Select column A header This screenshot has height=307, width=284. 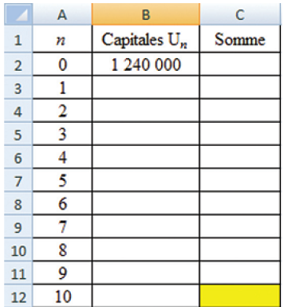[x=62, y=14]
